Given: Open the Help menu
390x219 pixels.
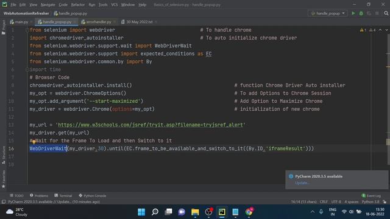Looking at the screenshot, I should pos(142,5).
